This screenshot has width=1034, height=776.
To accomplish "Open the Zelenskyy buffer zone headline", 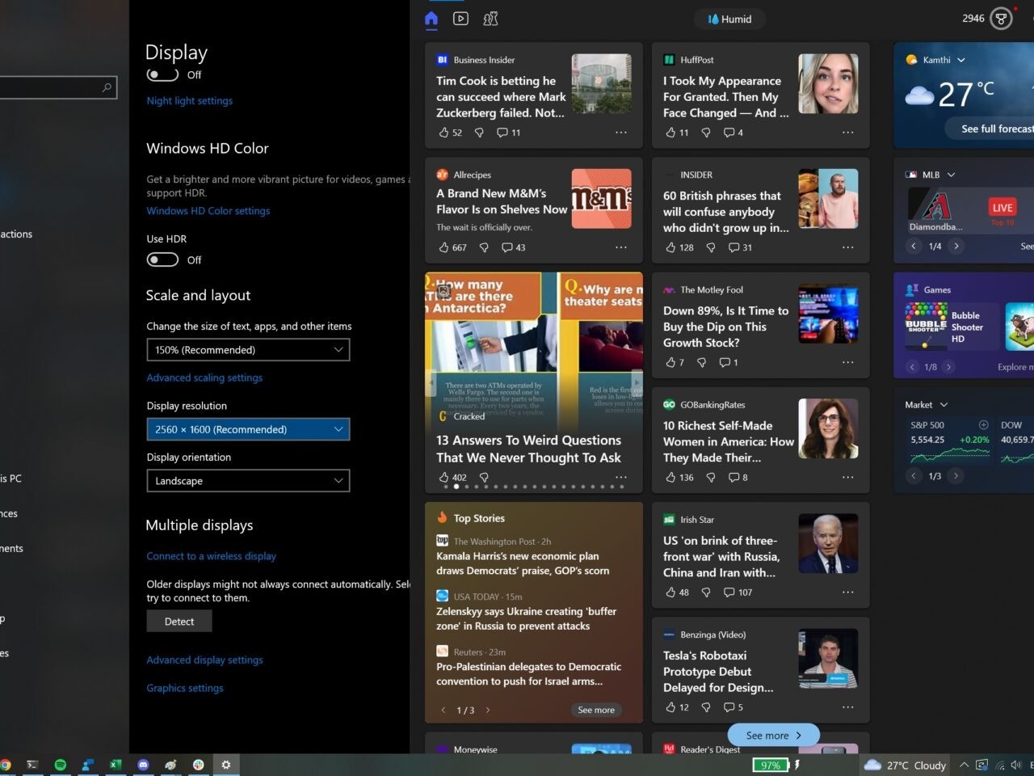I will tap(526, 618).
